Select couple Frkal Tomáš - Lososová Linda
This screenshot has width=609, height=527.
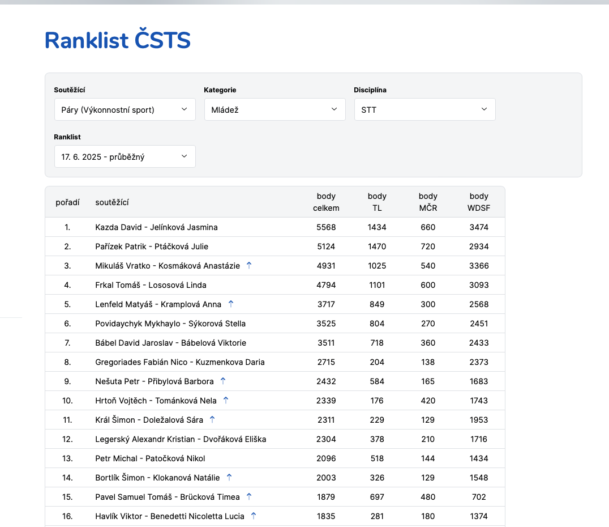pyautogui.click(x=151, y=285)
